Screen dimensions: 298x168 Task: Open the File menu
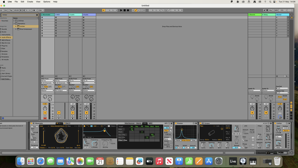coord(16,2)
